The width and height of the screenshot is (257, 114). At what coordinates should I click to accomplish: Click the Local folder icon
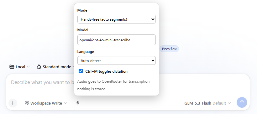coord(12,67)
